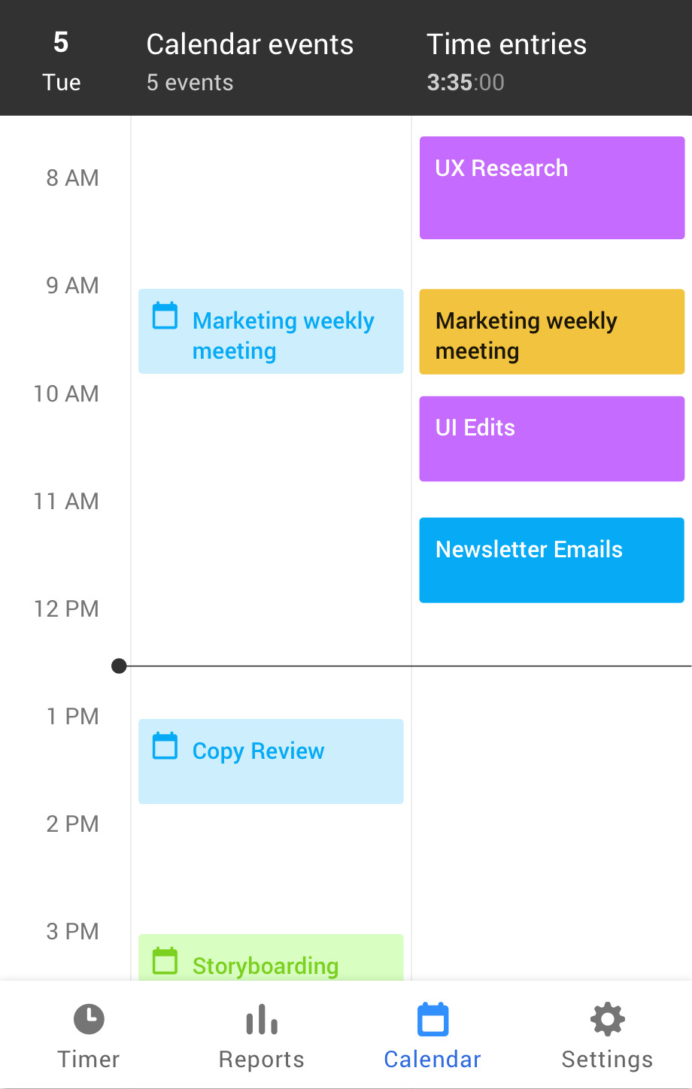Open the Settings gear icon

[x=607, y=1019]
